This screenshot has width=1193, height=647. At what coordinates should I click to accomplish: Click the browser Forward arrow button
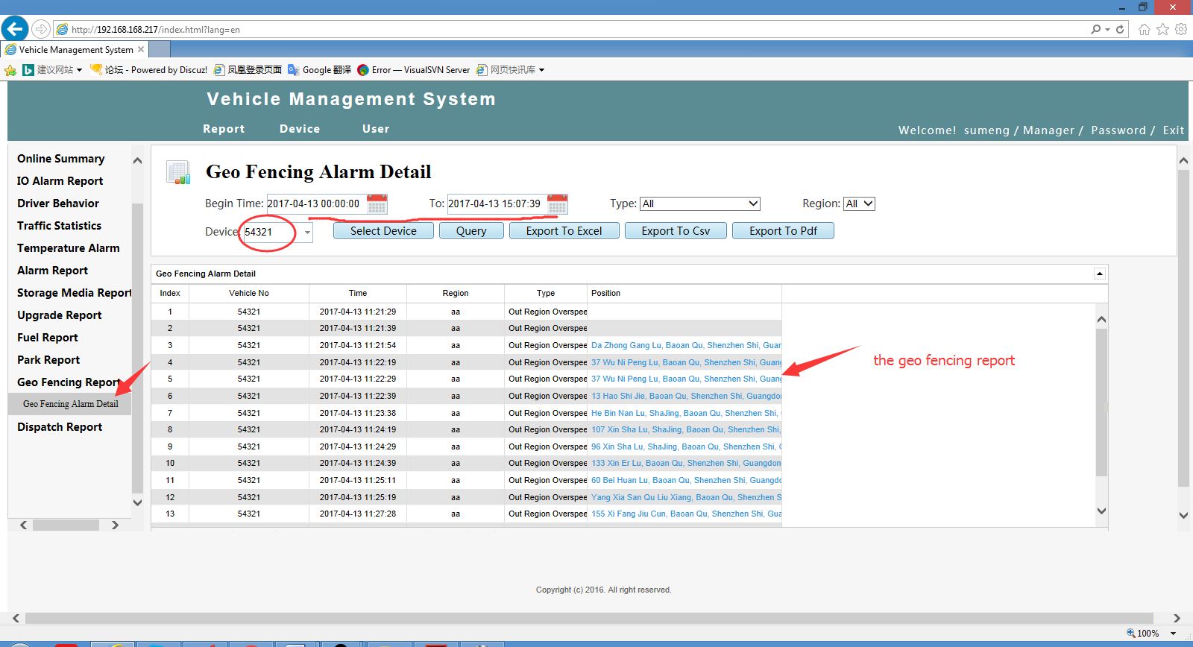[x=41, y=29]
